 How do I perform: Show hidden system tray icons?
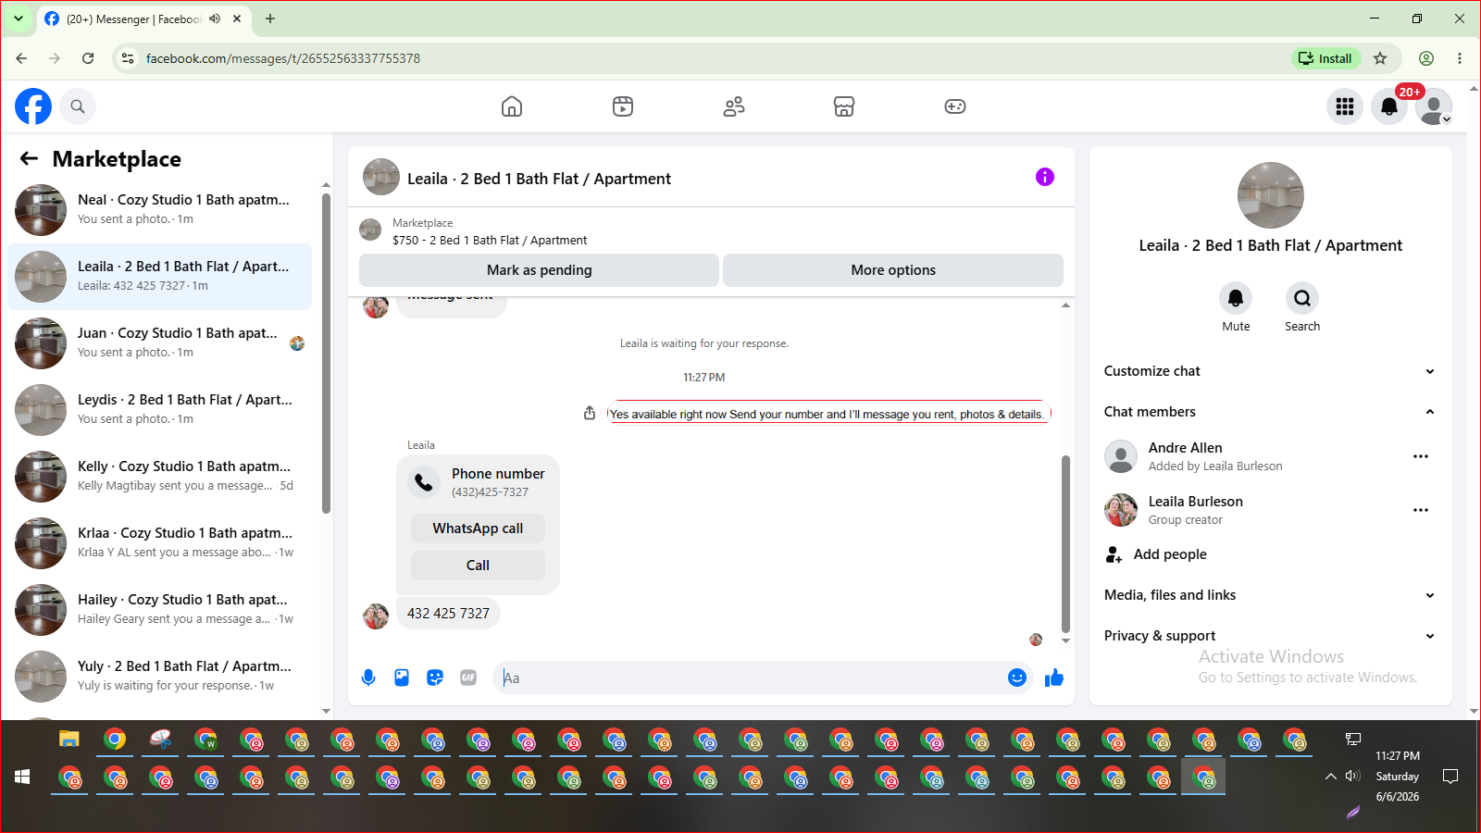(1330, 777)
